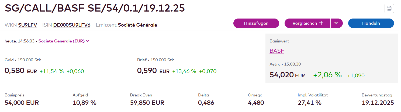Viewport: 401px width, 112px height.
Task: Click the Break Even value
Action: (147, 103)
